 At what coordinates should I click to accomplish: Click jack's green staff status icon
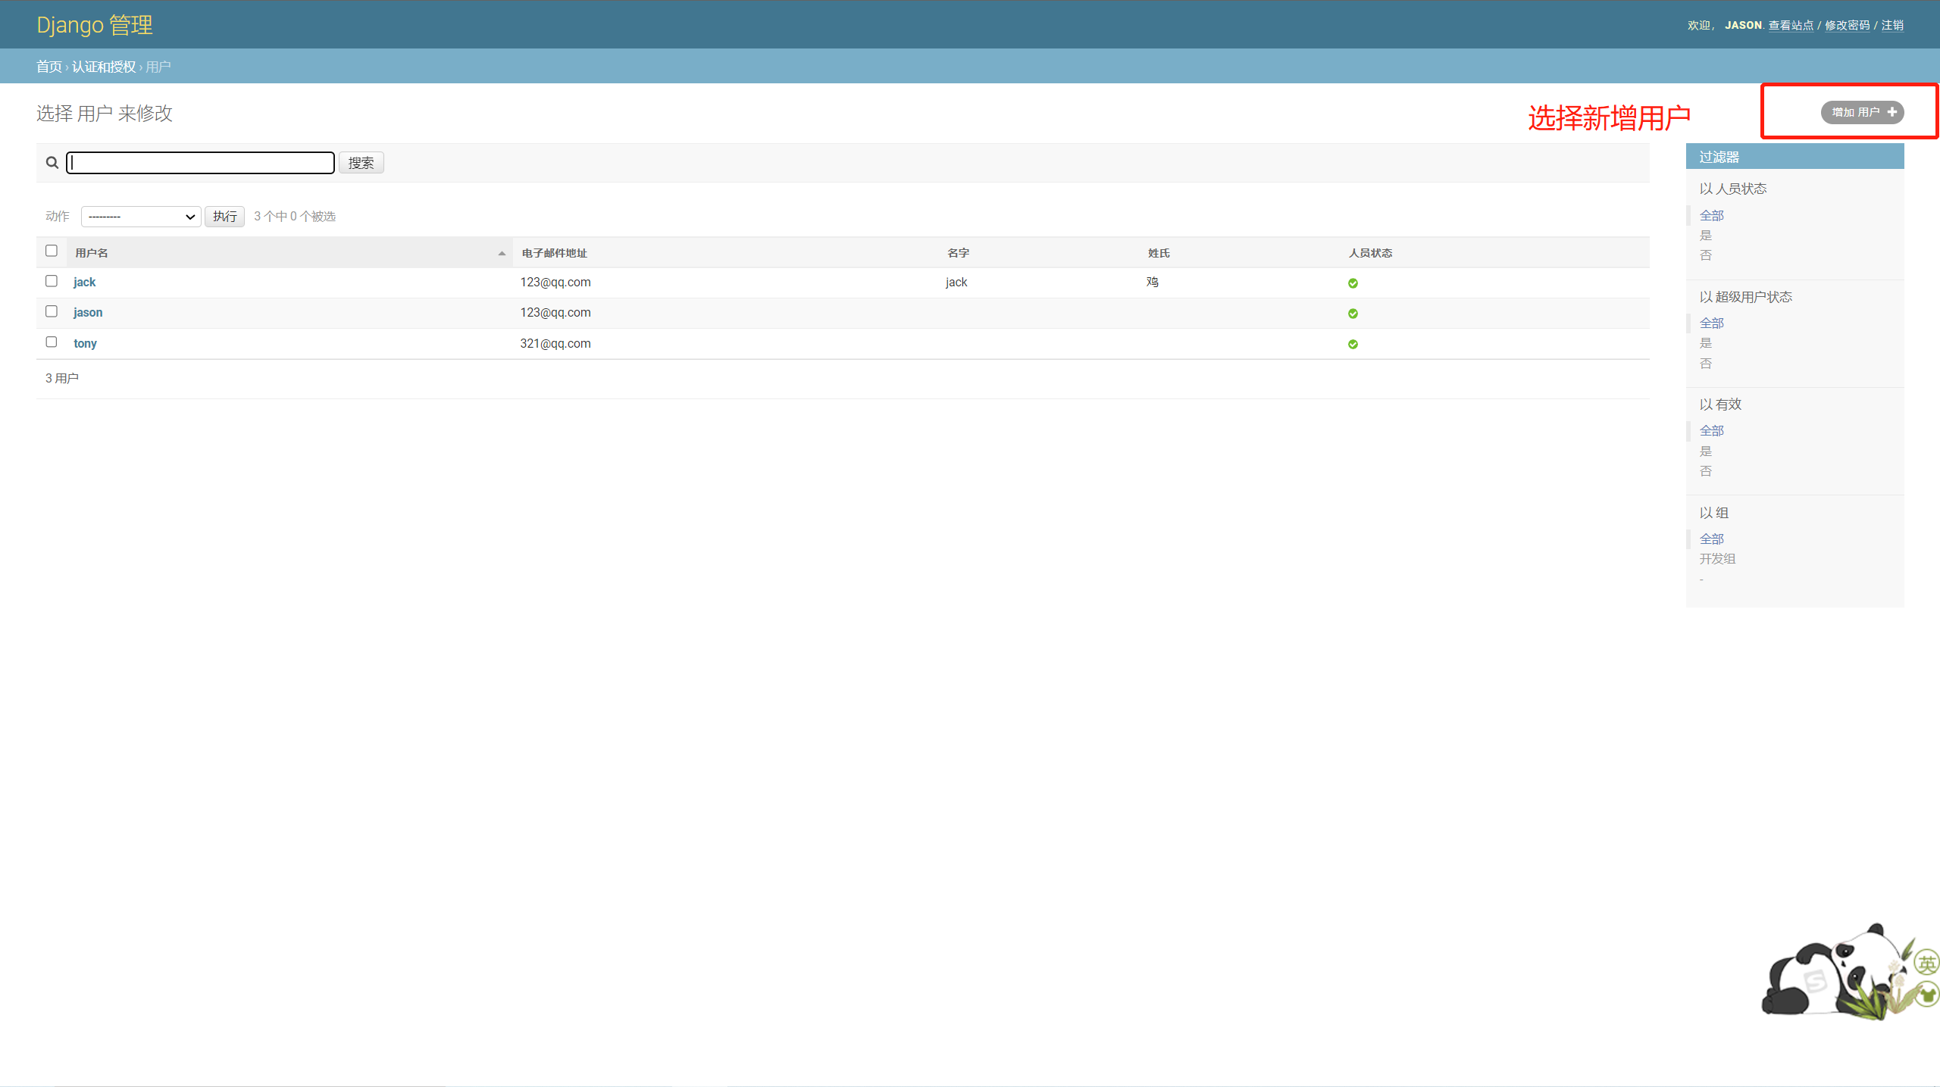pyautogui.click(x=1353, y=283)
